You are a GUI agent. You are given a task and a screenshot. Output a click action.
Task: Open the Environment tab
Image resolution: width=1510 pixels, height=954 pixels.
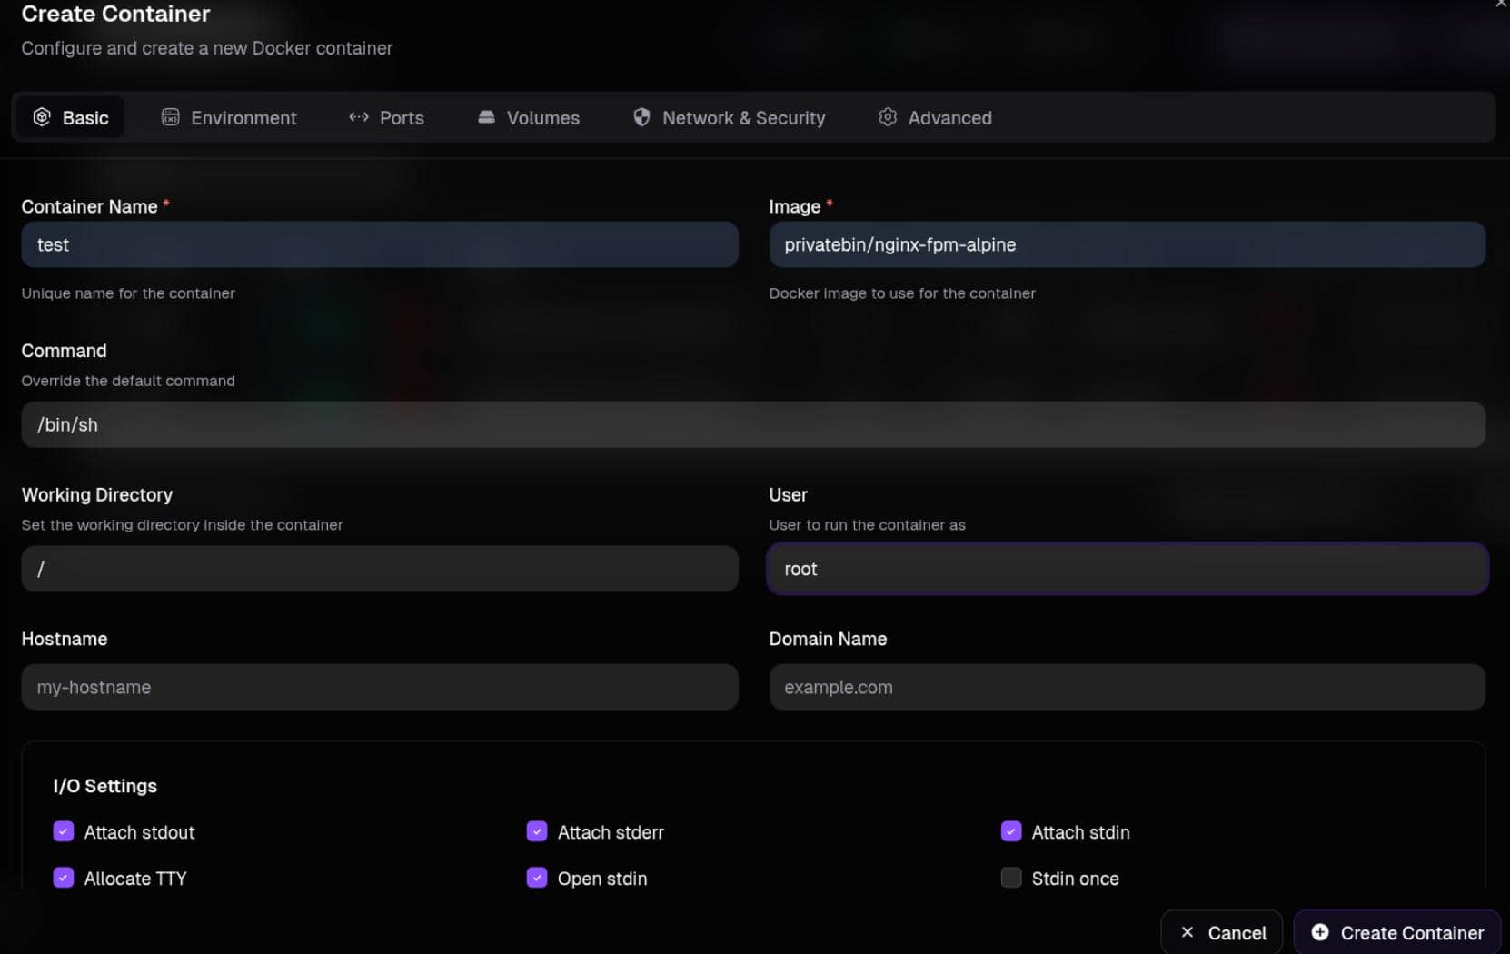(229, 118)
